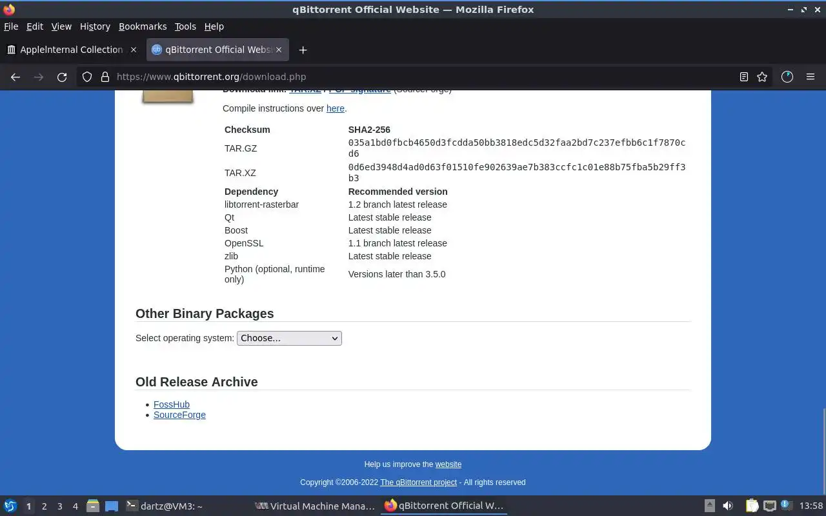Click the Firefox back arrow button
The image size is (826, 516).
(15, 77)
